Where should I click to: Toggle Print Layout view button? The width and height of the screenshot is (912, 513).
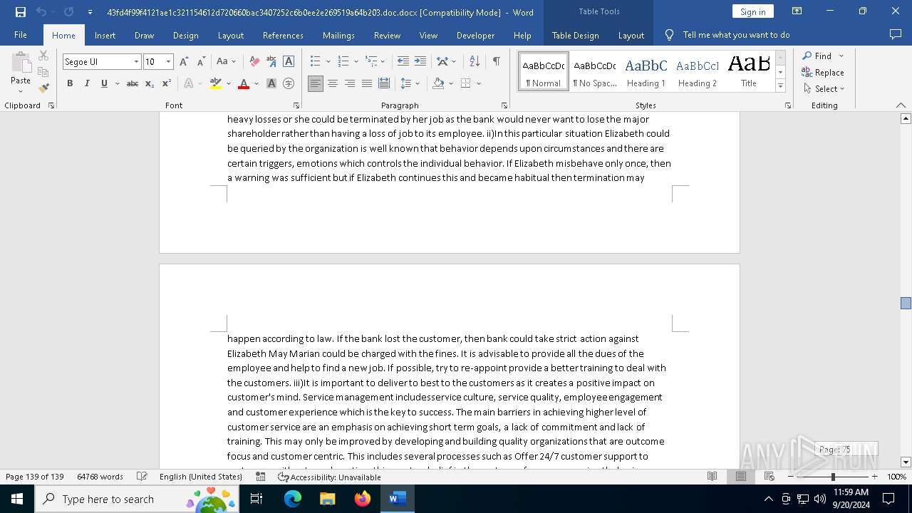click(x=740, y=477)
